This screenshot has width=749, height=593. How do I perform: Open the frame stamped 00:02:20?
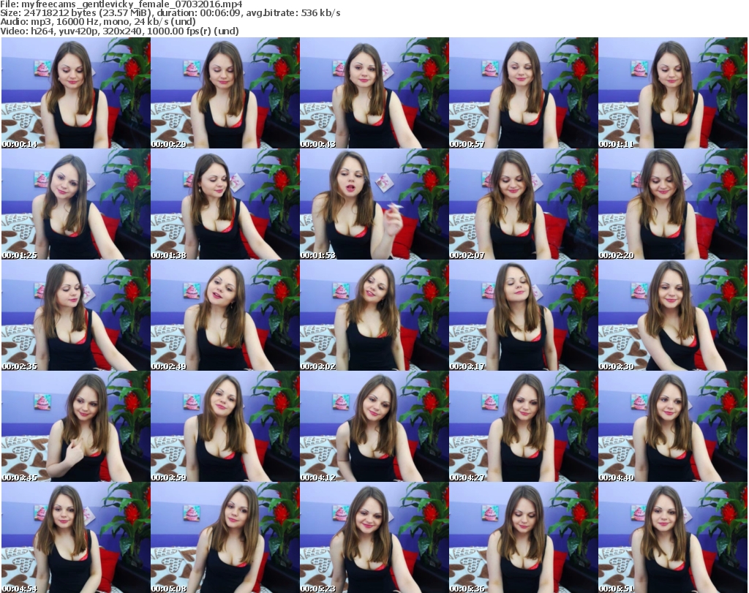[673, 204]
